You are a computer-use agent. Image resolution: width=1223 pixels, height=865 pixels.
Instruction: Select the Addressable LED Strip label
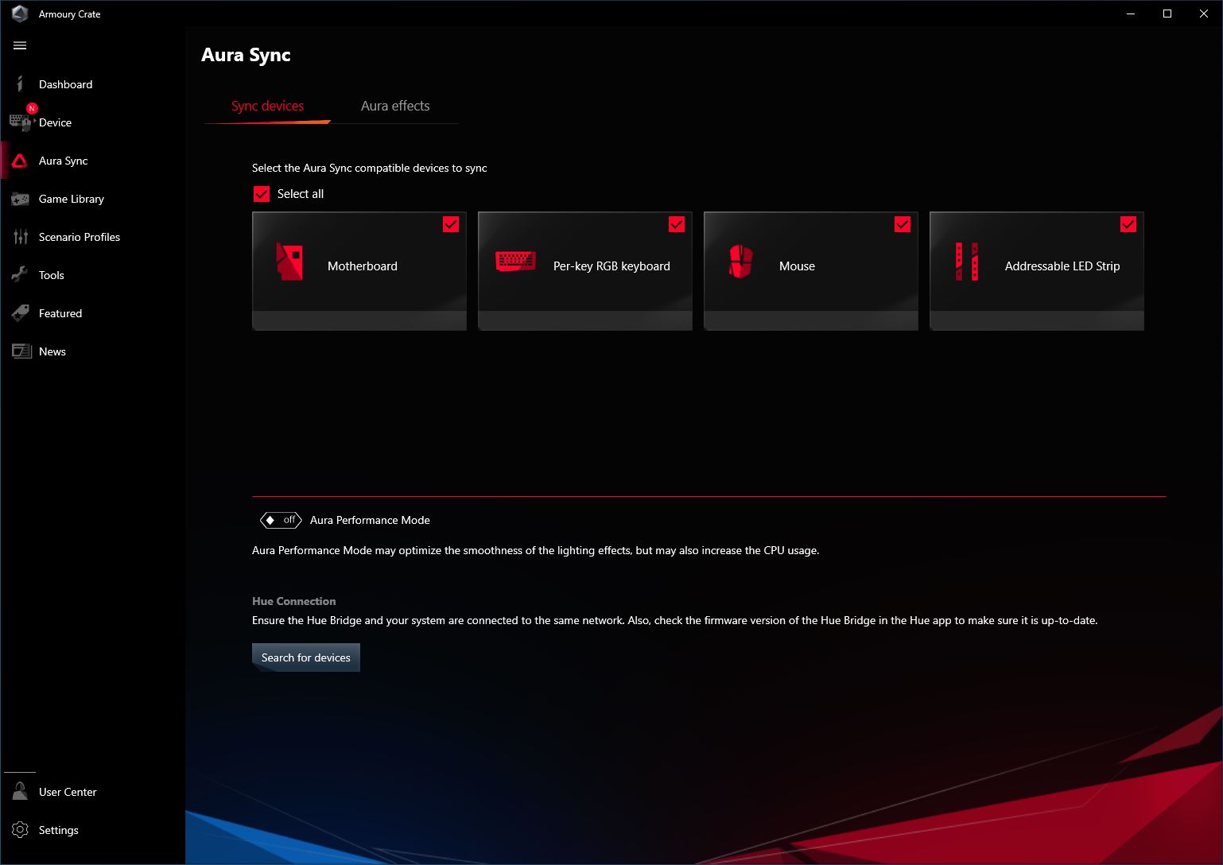[1062, 266]
